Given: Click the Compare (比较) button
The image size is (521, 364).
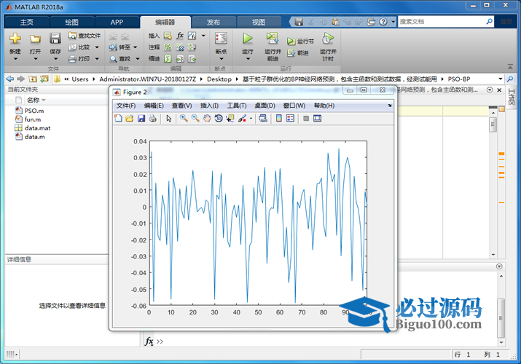Looking at the screenshot, I should [x=79, y=47].
